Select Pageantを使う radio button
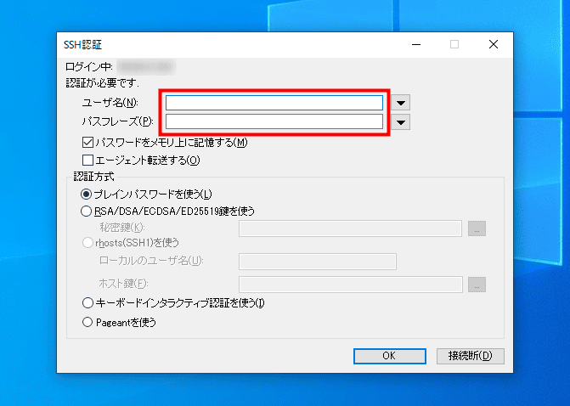The image size is (570, 406). pos(87,322)
